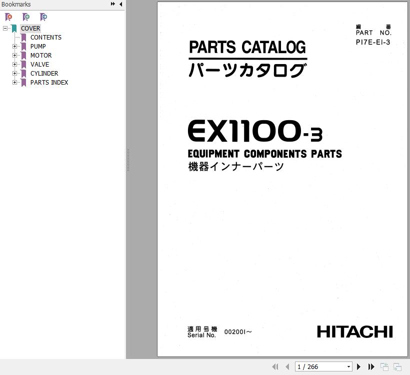Click the add new bookmark icon
410x375 pixels.
(x=26, y=17)
